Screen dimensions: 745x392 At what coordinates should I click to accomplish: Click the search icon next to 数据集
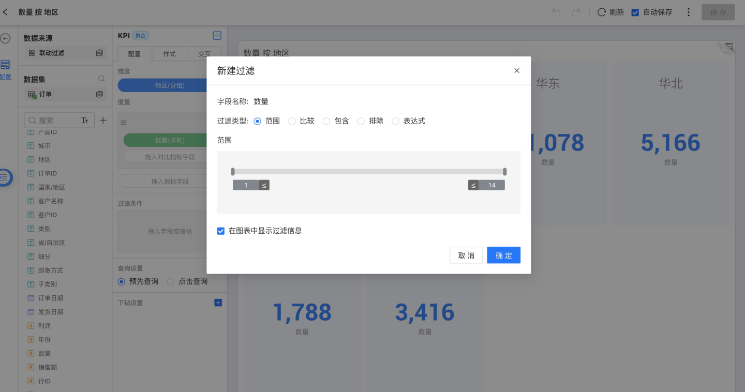pyautogui.click(x=101, y=79)
